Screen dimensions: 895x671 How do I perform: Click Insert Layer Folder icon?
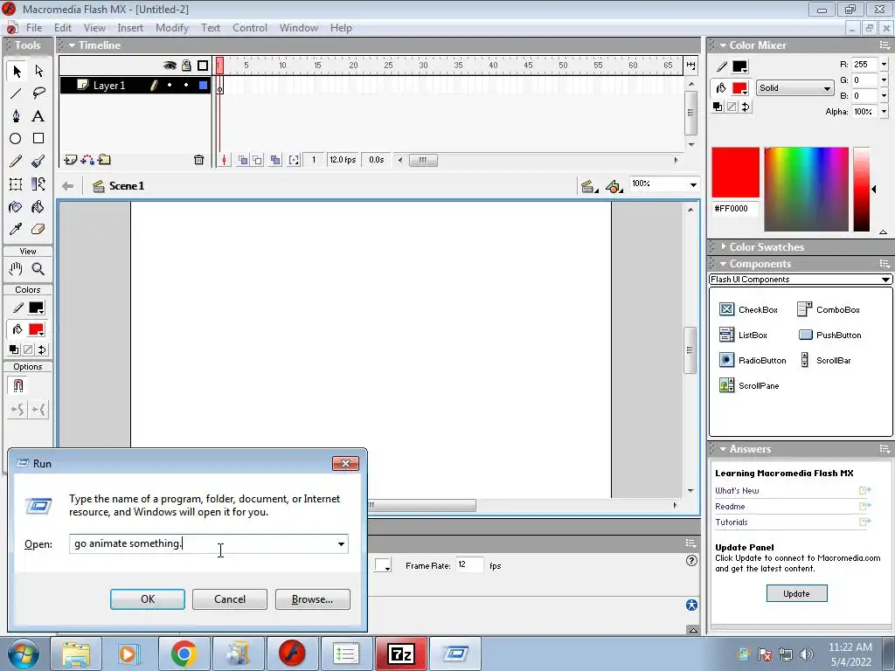(x=105, y=160)
